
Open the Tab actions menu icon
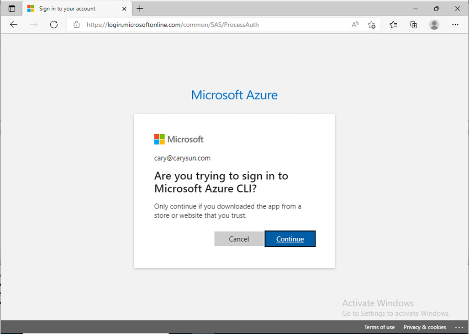(x=12, y=9)
